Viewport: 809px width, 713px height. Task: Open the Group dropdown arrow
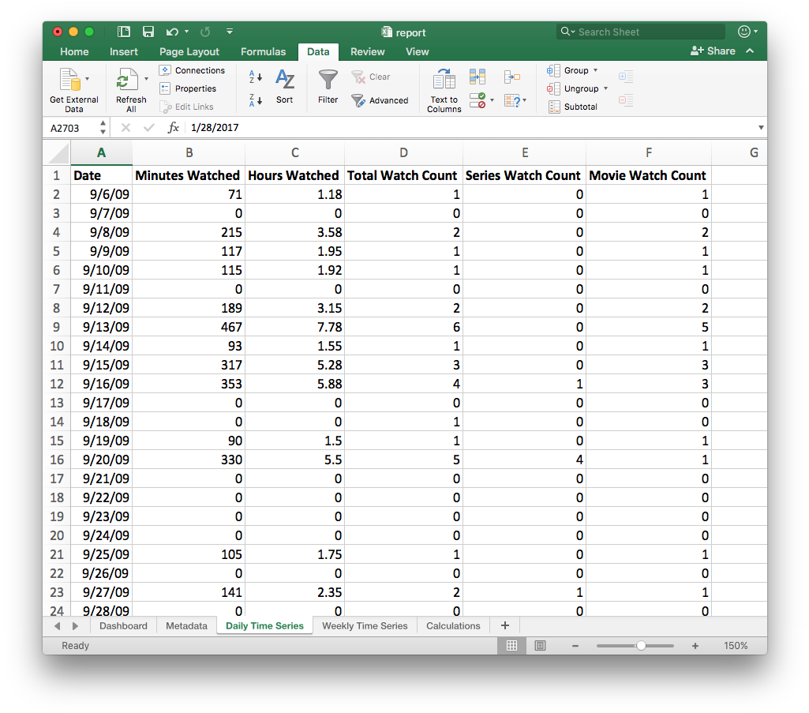tap(595, 70)
